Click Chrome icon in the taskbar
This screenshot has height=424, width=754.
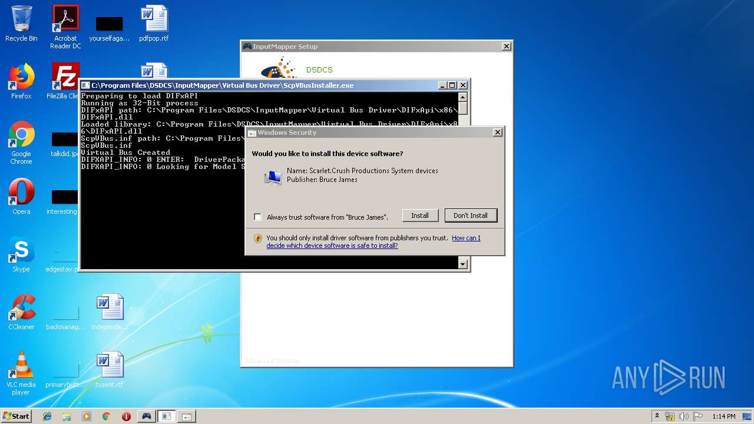[106, 416]
